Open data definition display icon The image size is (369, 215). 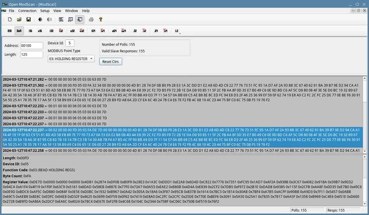coord(61,19)
